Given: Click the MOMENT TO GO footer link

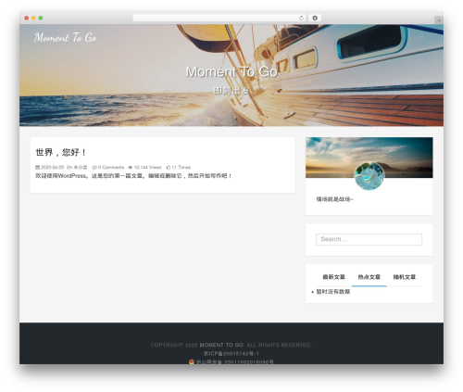Looking at the screenshot, I should coord(221,345).
